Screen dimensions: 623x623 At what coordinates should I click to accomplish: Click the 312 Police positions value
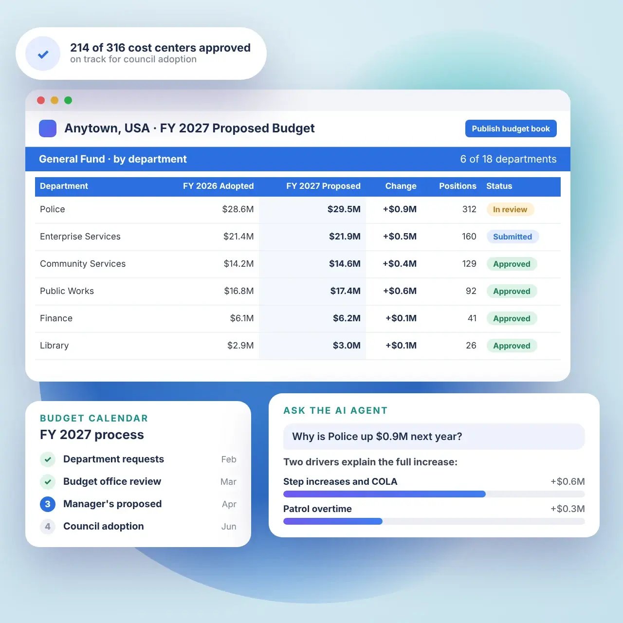(x=469, y=209)
